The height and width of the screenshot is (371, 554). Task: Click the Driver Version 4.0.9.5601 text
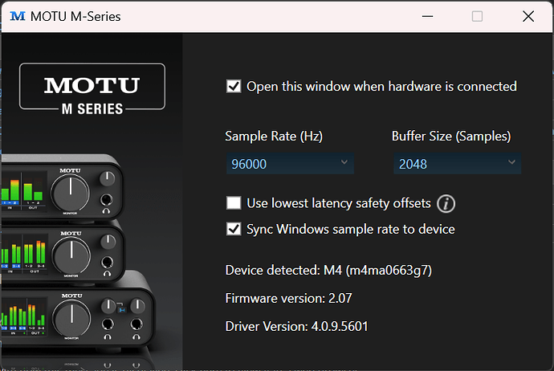(x=297, y=326)
